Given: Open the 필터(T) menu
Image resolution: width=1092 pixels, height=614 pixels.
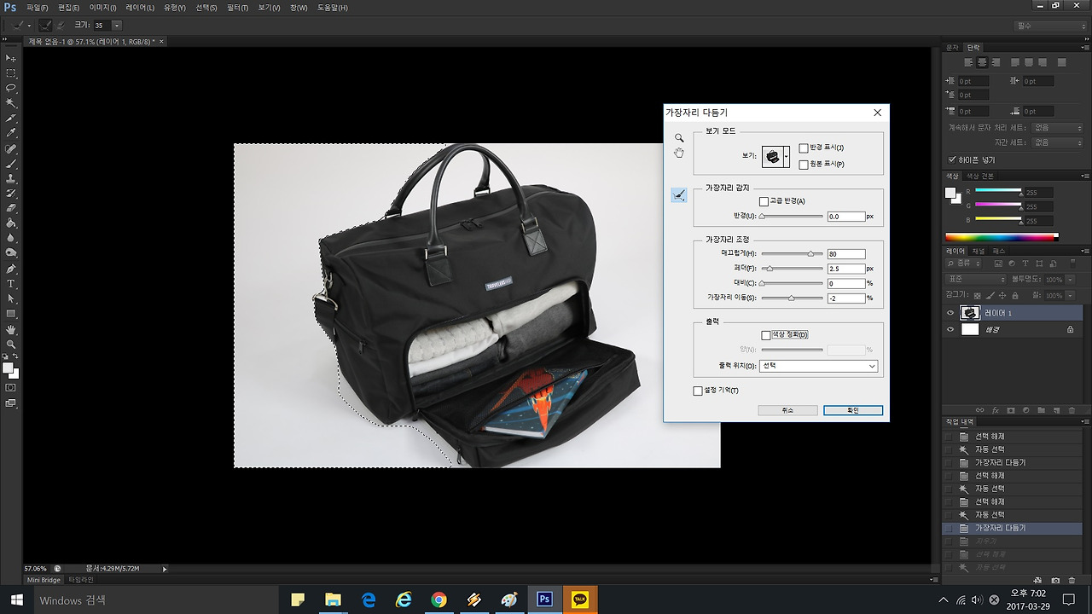Looking at the screenshot, I should (x=237, y=8).
